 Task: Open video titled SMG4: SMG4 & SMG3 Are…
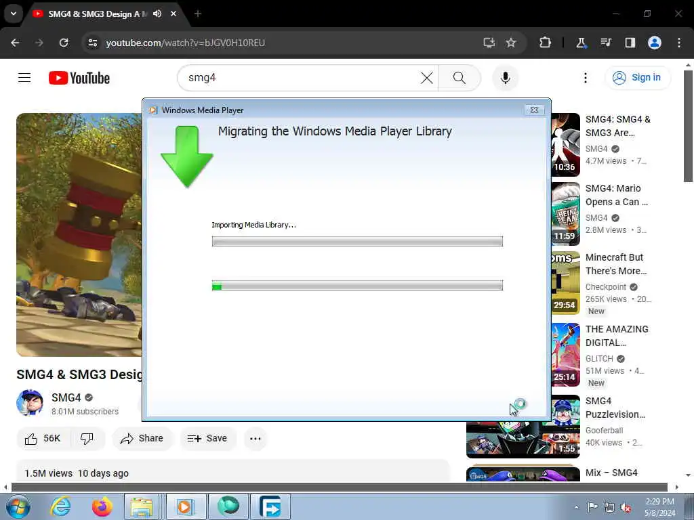point(618,126)
